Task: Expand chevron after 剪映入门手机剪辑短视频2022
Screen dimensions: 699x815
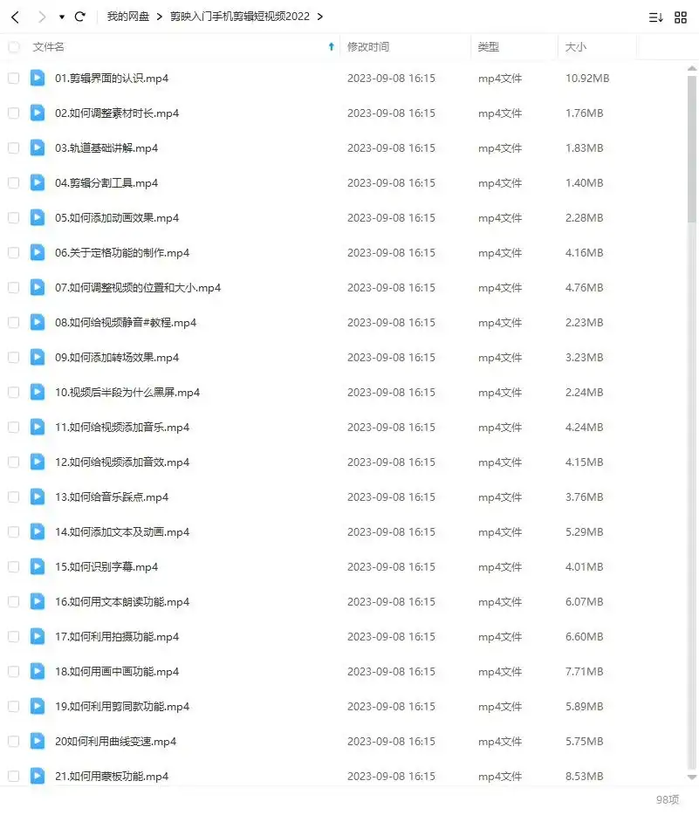Action: coord(320,17)
